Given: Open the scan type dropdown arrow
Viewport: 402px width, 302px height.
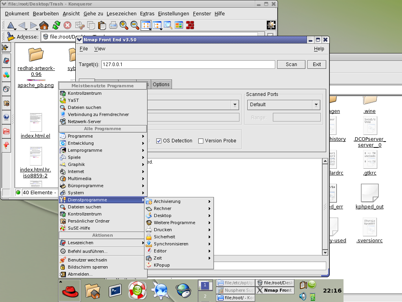Looking at the screenshot, I should 235,105.
